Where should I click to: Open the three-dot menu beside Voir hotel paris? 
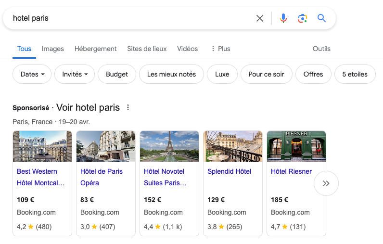tap(128, 107)
